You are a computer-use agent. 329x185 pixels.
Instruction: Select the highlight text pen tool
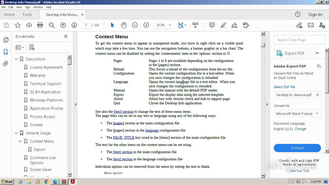click(223, 25)
